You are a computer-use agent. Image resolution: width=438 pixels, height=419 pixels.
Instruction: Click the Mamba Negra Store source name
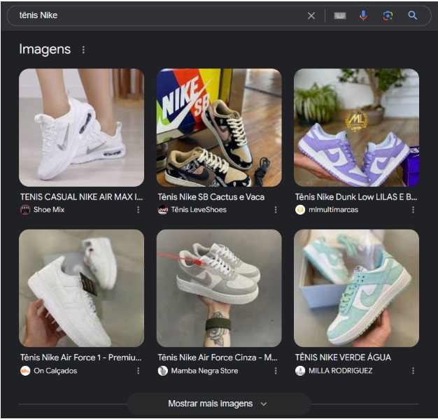[x=204, y=371]
